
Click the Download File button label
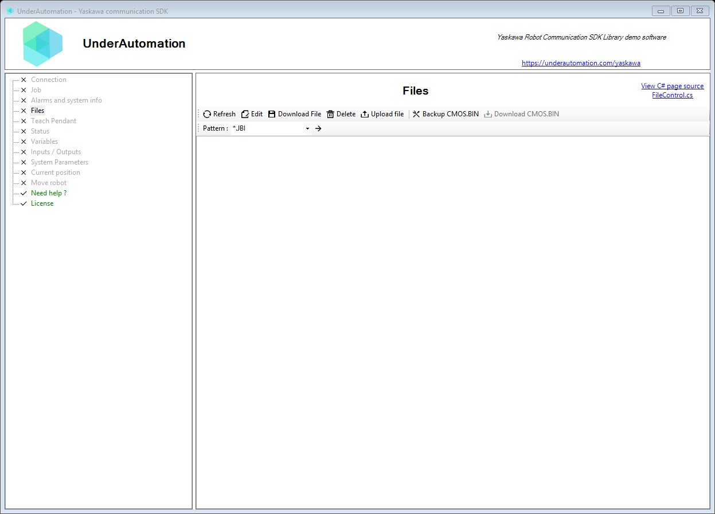pyautogui.click(x=299, y=114)
